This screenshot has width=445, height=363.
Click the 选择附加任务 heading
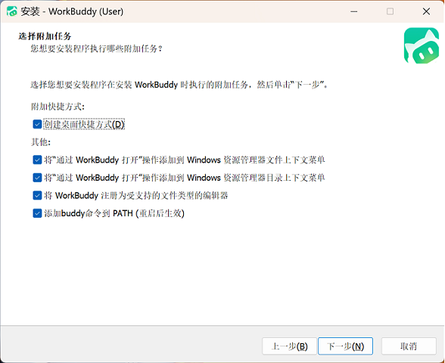pyautogui.click(x=45, y=36)
